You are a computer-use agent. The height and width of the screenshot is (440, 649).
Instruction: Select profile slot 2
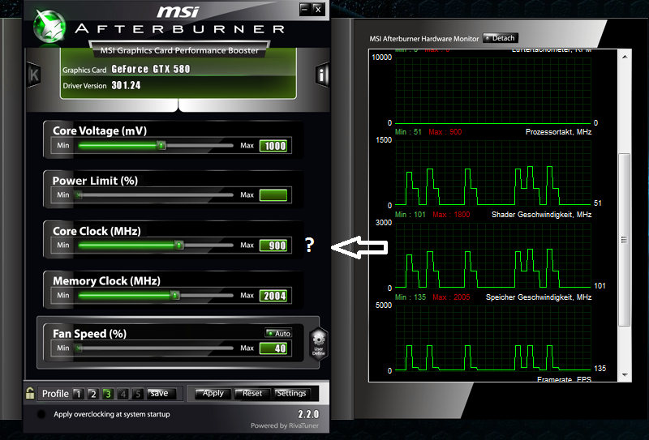[93, 394]
